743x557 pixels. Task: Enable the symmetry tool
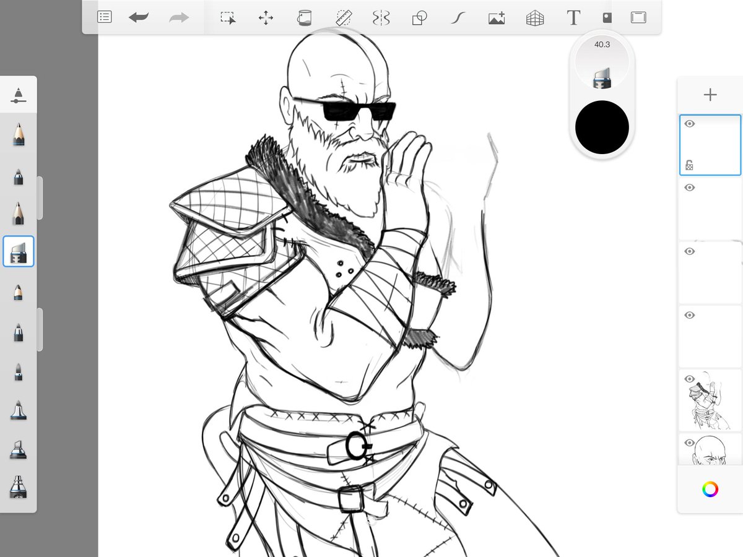[381, 17]
